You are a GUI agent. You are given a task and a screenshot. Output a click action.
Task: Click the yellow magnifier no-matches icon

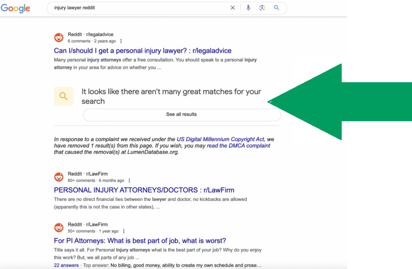click(64, 96)
